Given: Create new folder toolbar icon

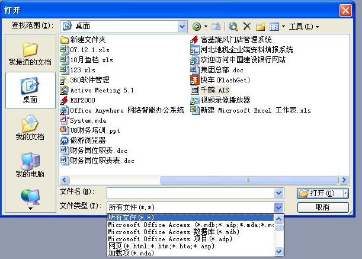Looking at the screenshot, I should (261, 27).
